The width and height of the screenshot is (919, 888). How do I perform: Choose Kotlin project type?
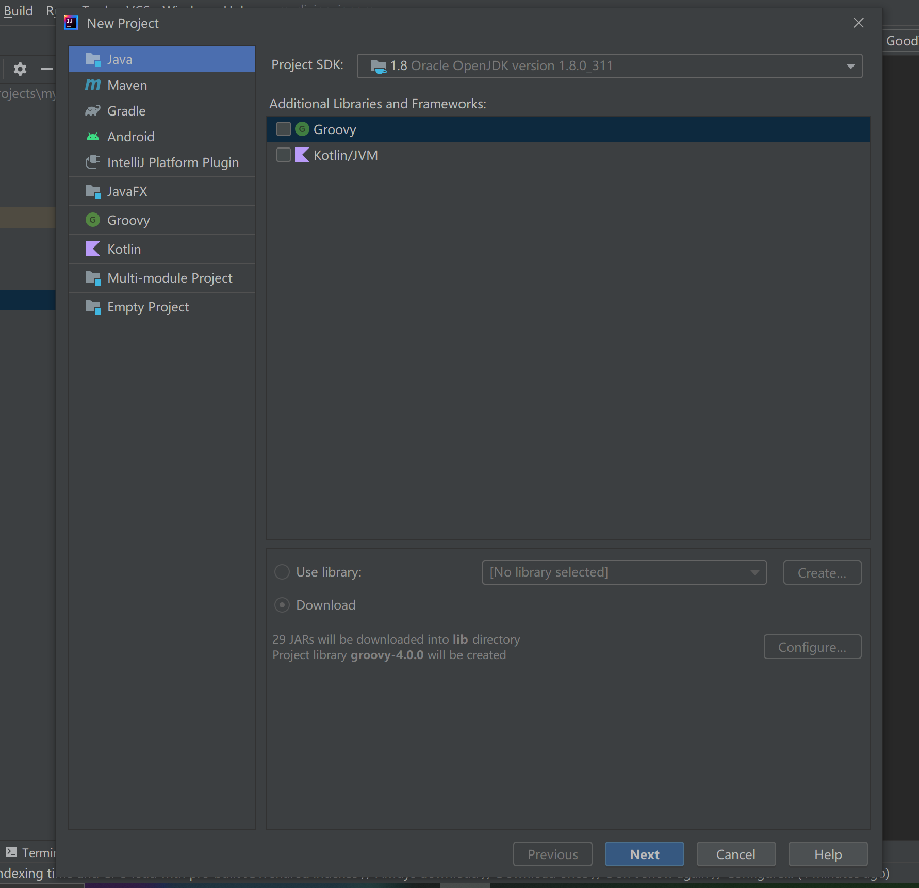click(x=162, y=249)
